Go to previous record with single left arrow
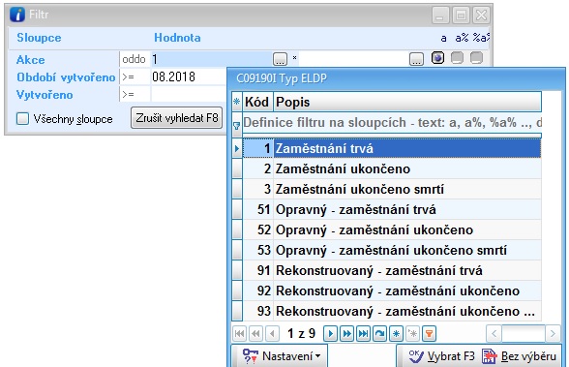This screenshot has width=569, height=367. click(272, 334)
